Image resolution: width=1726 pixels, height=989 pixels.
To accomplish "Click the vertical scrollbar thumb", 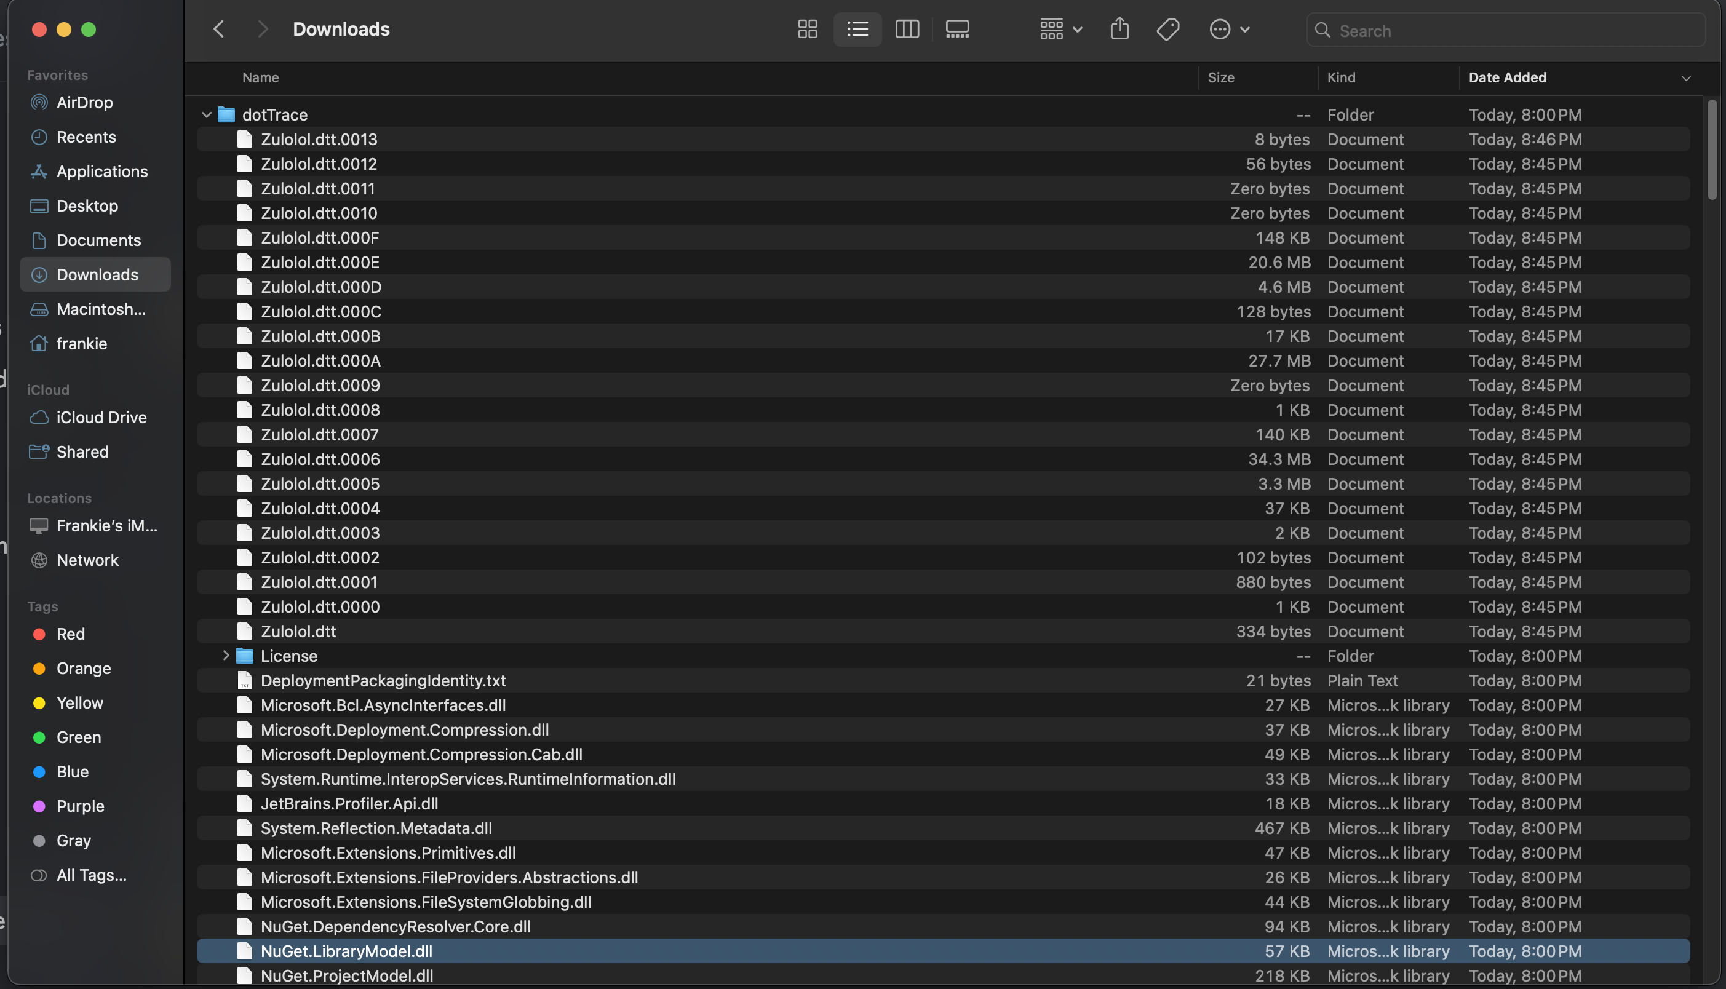I will point(1712,150).
